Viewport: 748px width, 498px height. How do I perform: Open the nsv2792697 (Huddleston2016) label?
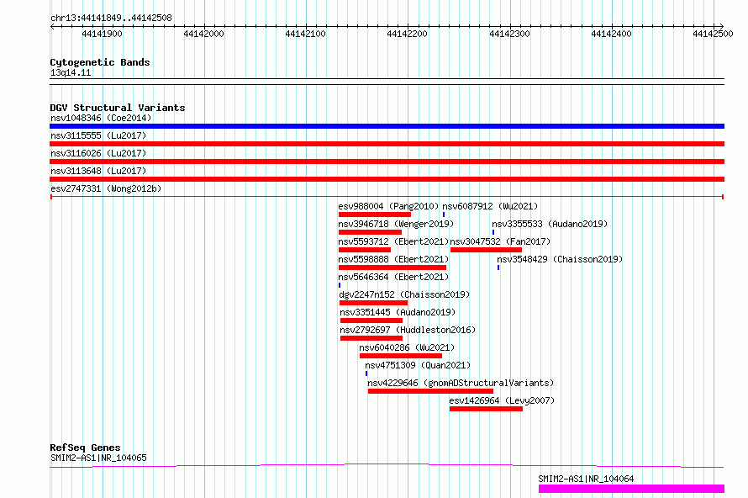click(408, 330)
